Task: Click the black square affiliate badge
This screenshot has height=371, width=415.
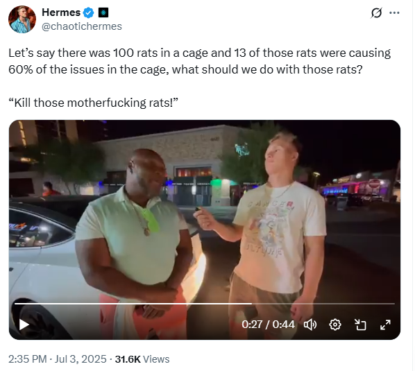Action: (103, 12)
